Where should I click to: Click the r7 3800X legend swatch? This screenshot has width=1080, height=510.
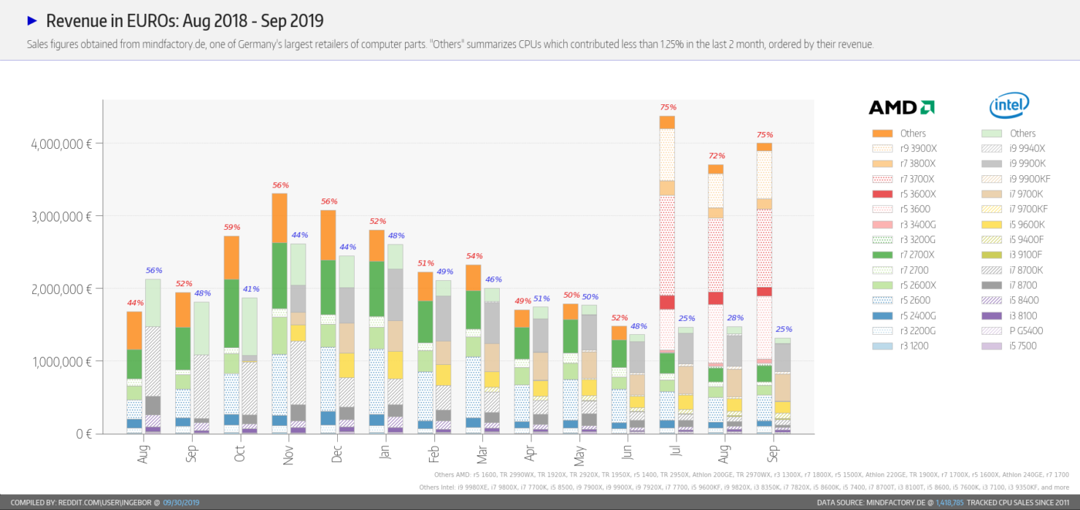(882, 164)
